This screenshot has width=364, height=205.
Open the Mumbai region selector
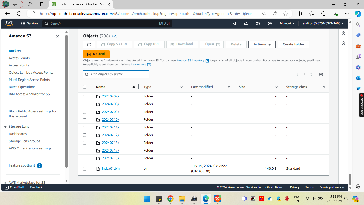(x=287, y=23)
